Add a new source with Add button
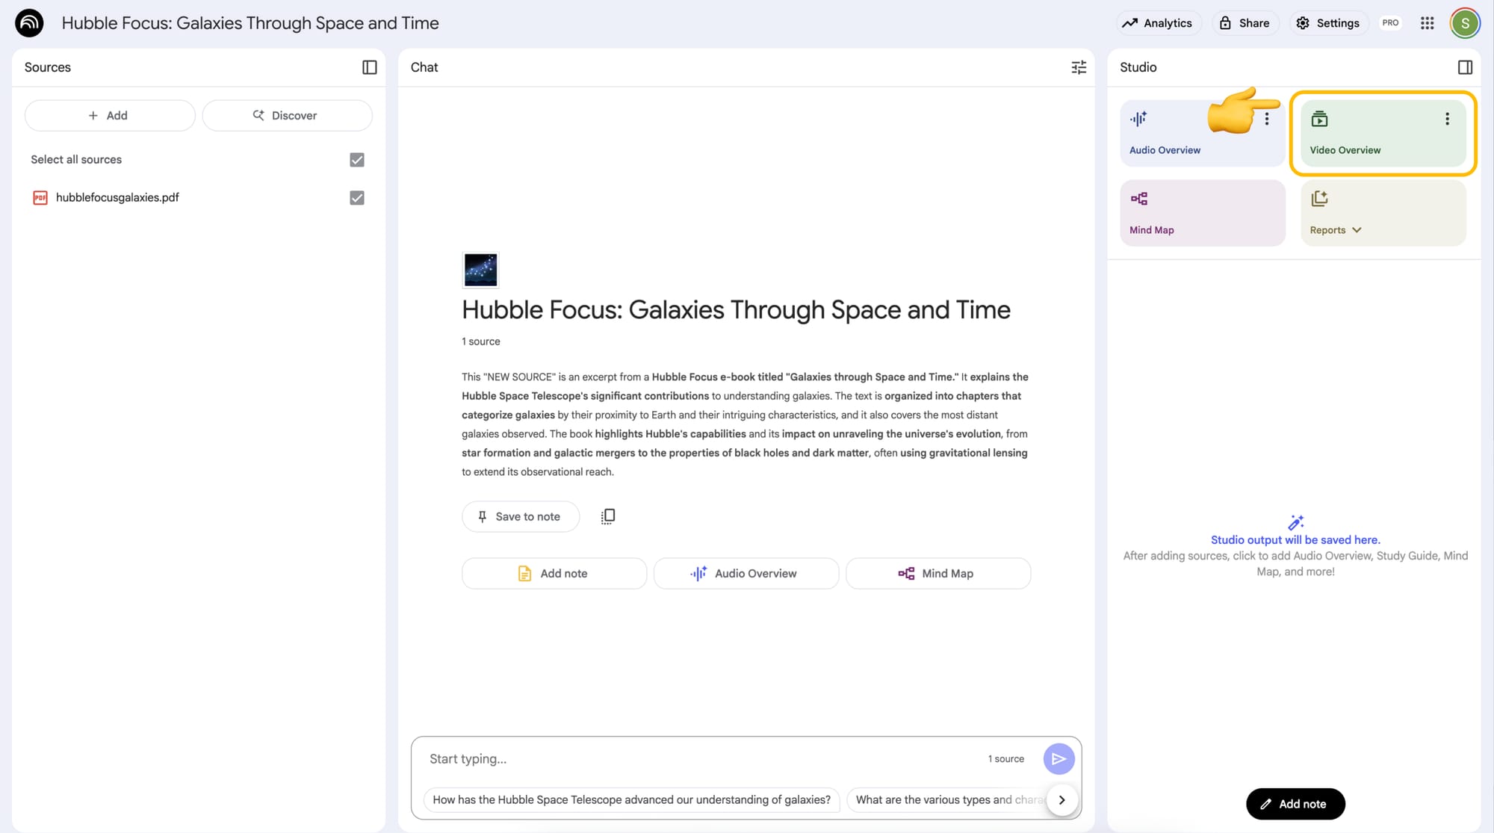Viewport: 1494px width, 833px height. 110,116
